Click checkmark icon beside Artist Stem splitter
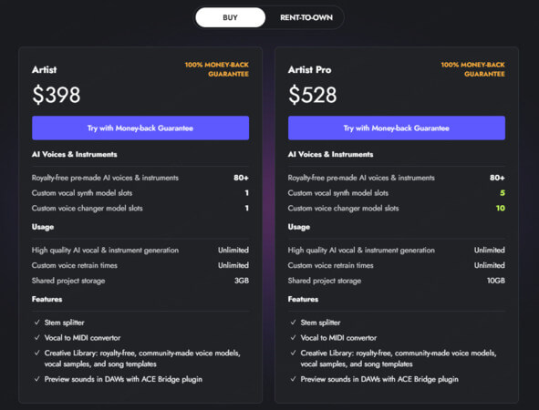Viewport: 539px width, 410px height. pyautogui.click(x=37, y=323)
